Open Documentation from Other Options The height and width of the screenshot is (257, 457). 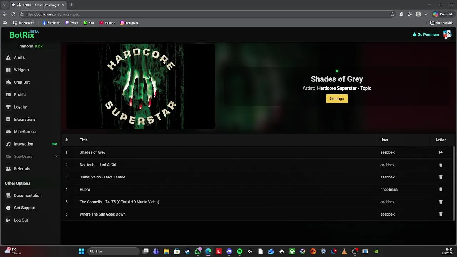(x=27, y=196)
